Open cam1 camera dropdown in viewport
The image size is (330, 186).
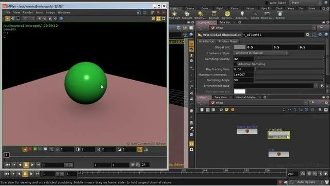point(176,42)
